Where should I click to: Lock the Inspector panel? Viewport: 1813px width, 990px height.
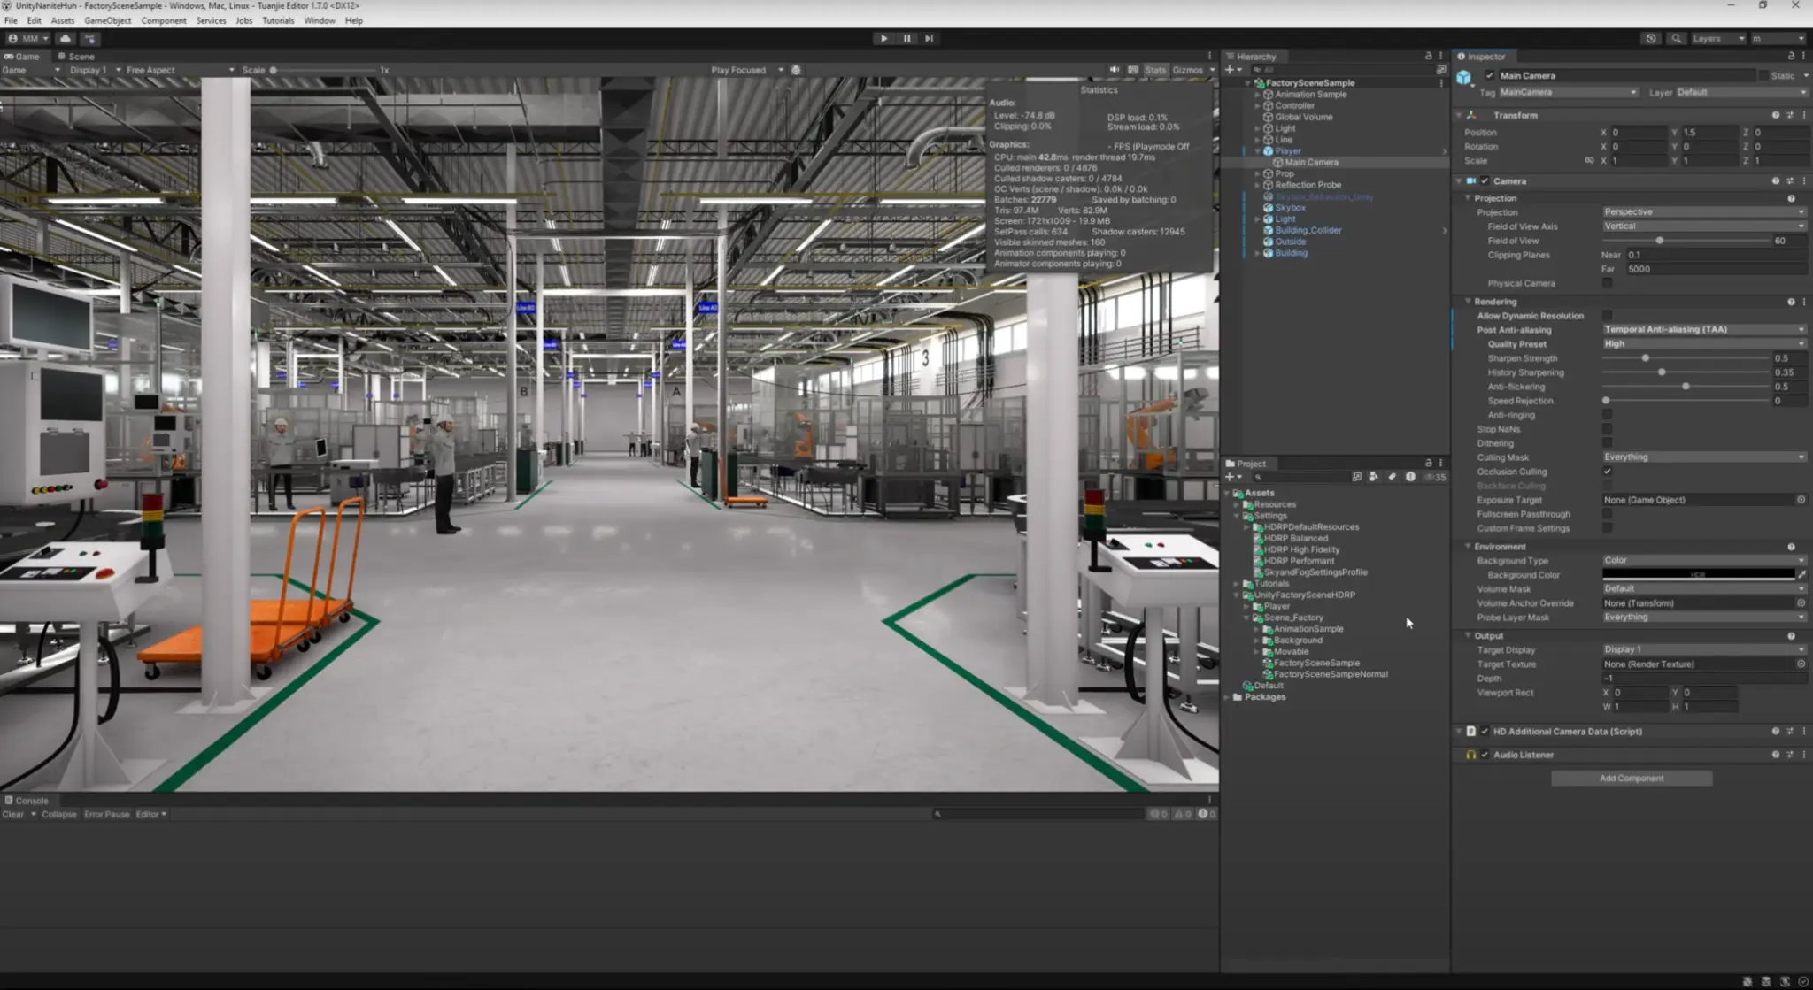coord(1791,56)
